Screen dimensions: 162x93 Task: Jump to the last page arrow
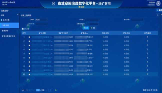(x=50, y=90)
